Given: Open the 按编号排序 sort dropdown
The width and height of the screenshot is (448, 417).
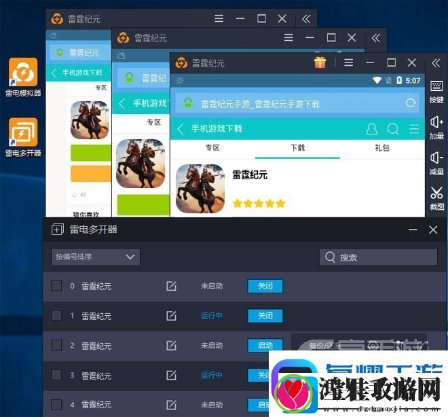Looking at the screenshot, I should (x=96, y=257).
